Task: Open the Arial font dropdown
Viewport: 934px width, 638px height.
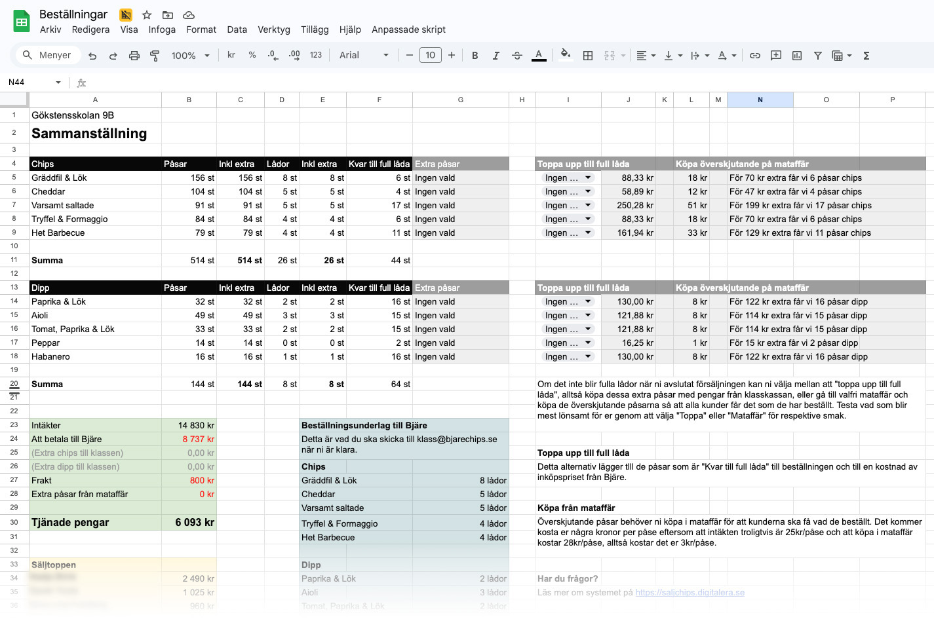Action: tap(364, 56)
